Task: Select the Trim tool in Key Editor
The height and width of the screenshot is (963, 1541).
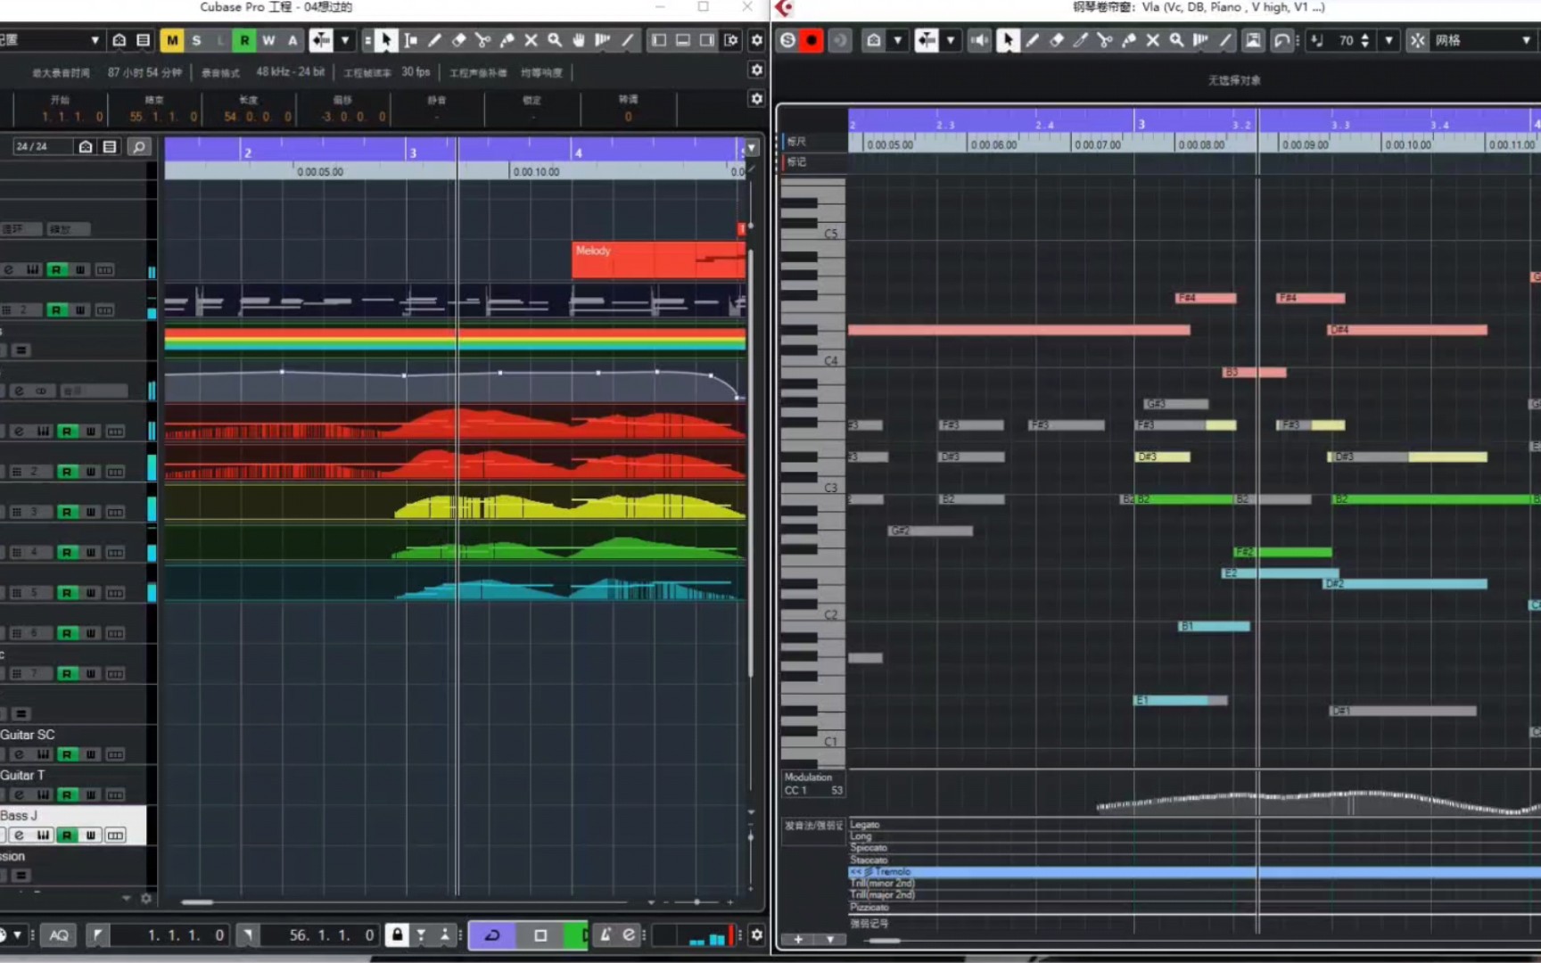Action: (x=1080, y=40)
